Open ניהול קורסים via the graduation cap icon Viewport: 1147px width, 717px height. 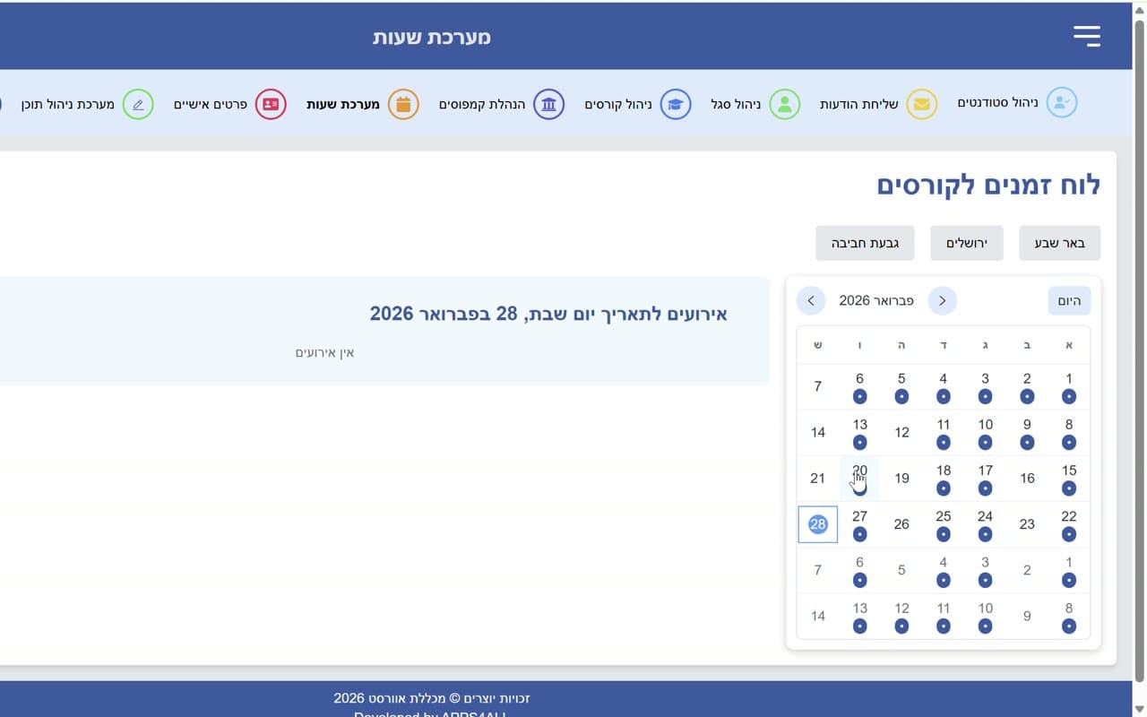[676, 105]
